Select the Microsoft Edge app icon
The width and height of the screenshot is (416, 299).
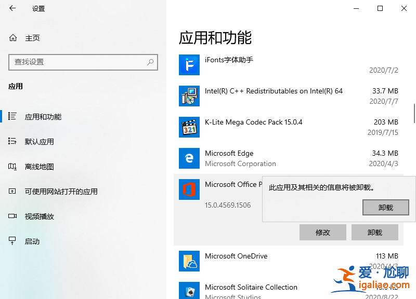[x=189, y=158]
